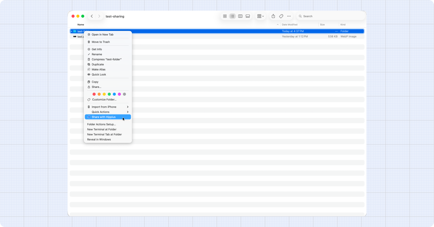This screenshot has height=227, width=434.
Task: Click the Share toolbar icon
Action: [x=273, y=16]
